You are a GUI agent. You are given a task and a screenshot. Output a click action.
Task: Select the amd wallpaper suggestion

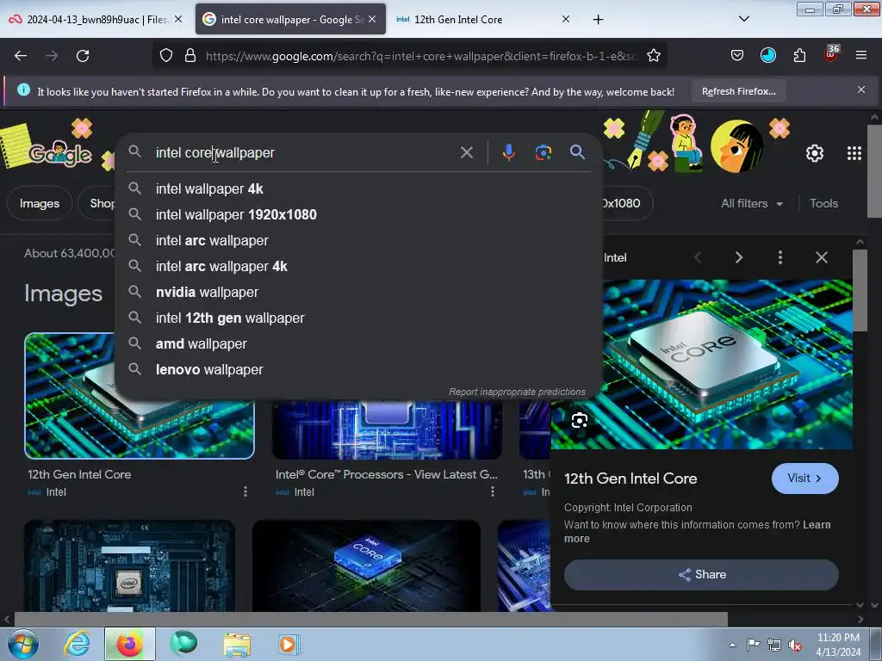point(358,344)
